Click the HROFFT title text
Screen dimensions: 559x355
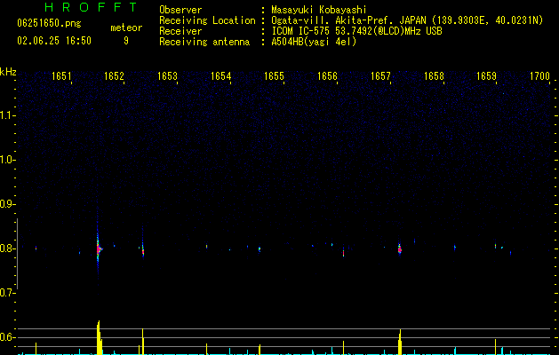pyautogui.click(x=92, y=7)
